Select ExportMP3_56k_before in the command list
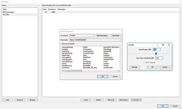182x109 pixels. pos(111,47)
